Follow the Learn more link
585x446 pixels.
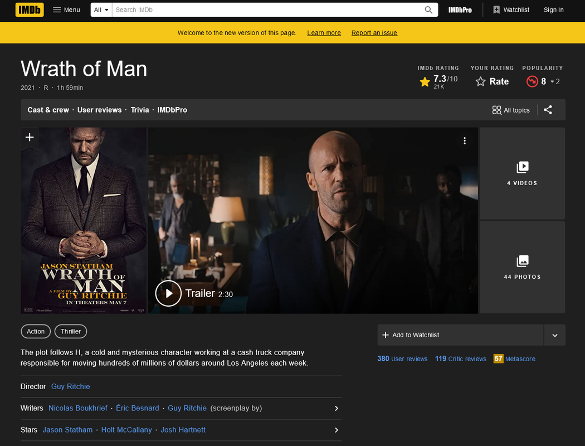click(324, 33)
